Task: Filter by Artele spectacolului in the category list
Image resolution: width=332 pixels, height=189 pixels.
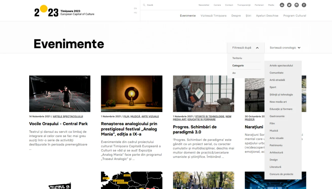Action: point(281,66)
